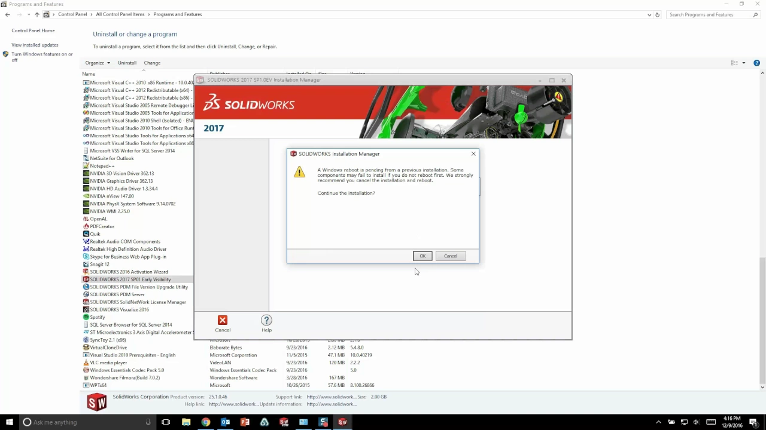The width and height of the screenshot is (766, 430).
Task: Open PowerPoint from the taskbar
Action: 245,422
